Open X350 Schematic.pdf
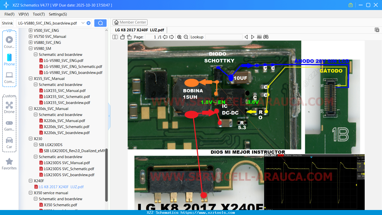This screenshot has height=215, width=382. tap(58, 205)
